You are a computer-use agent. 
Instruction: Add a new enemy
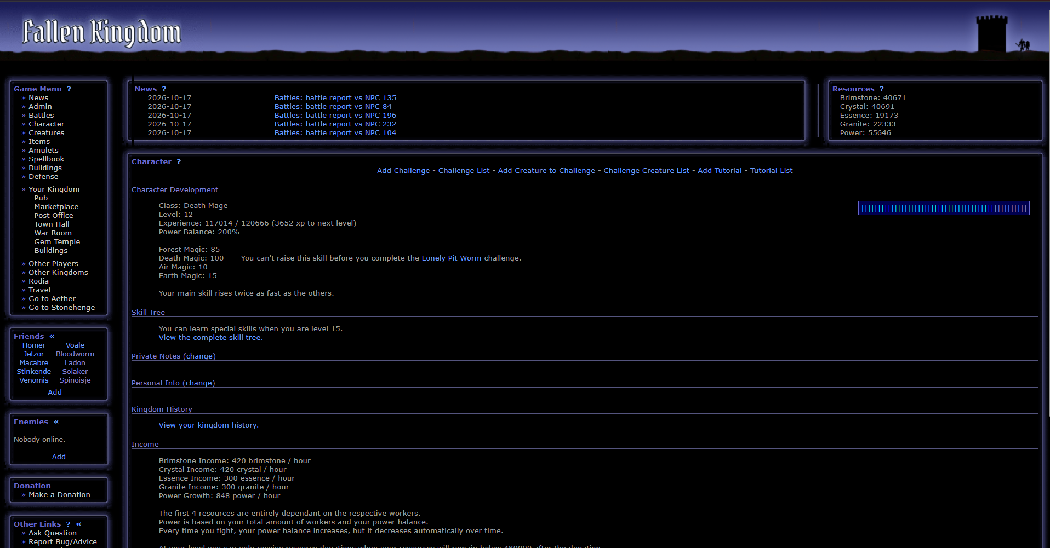59,457
